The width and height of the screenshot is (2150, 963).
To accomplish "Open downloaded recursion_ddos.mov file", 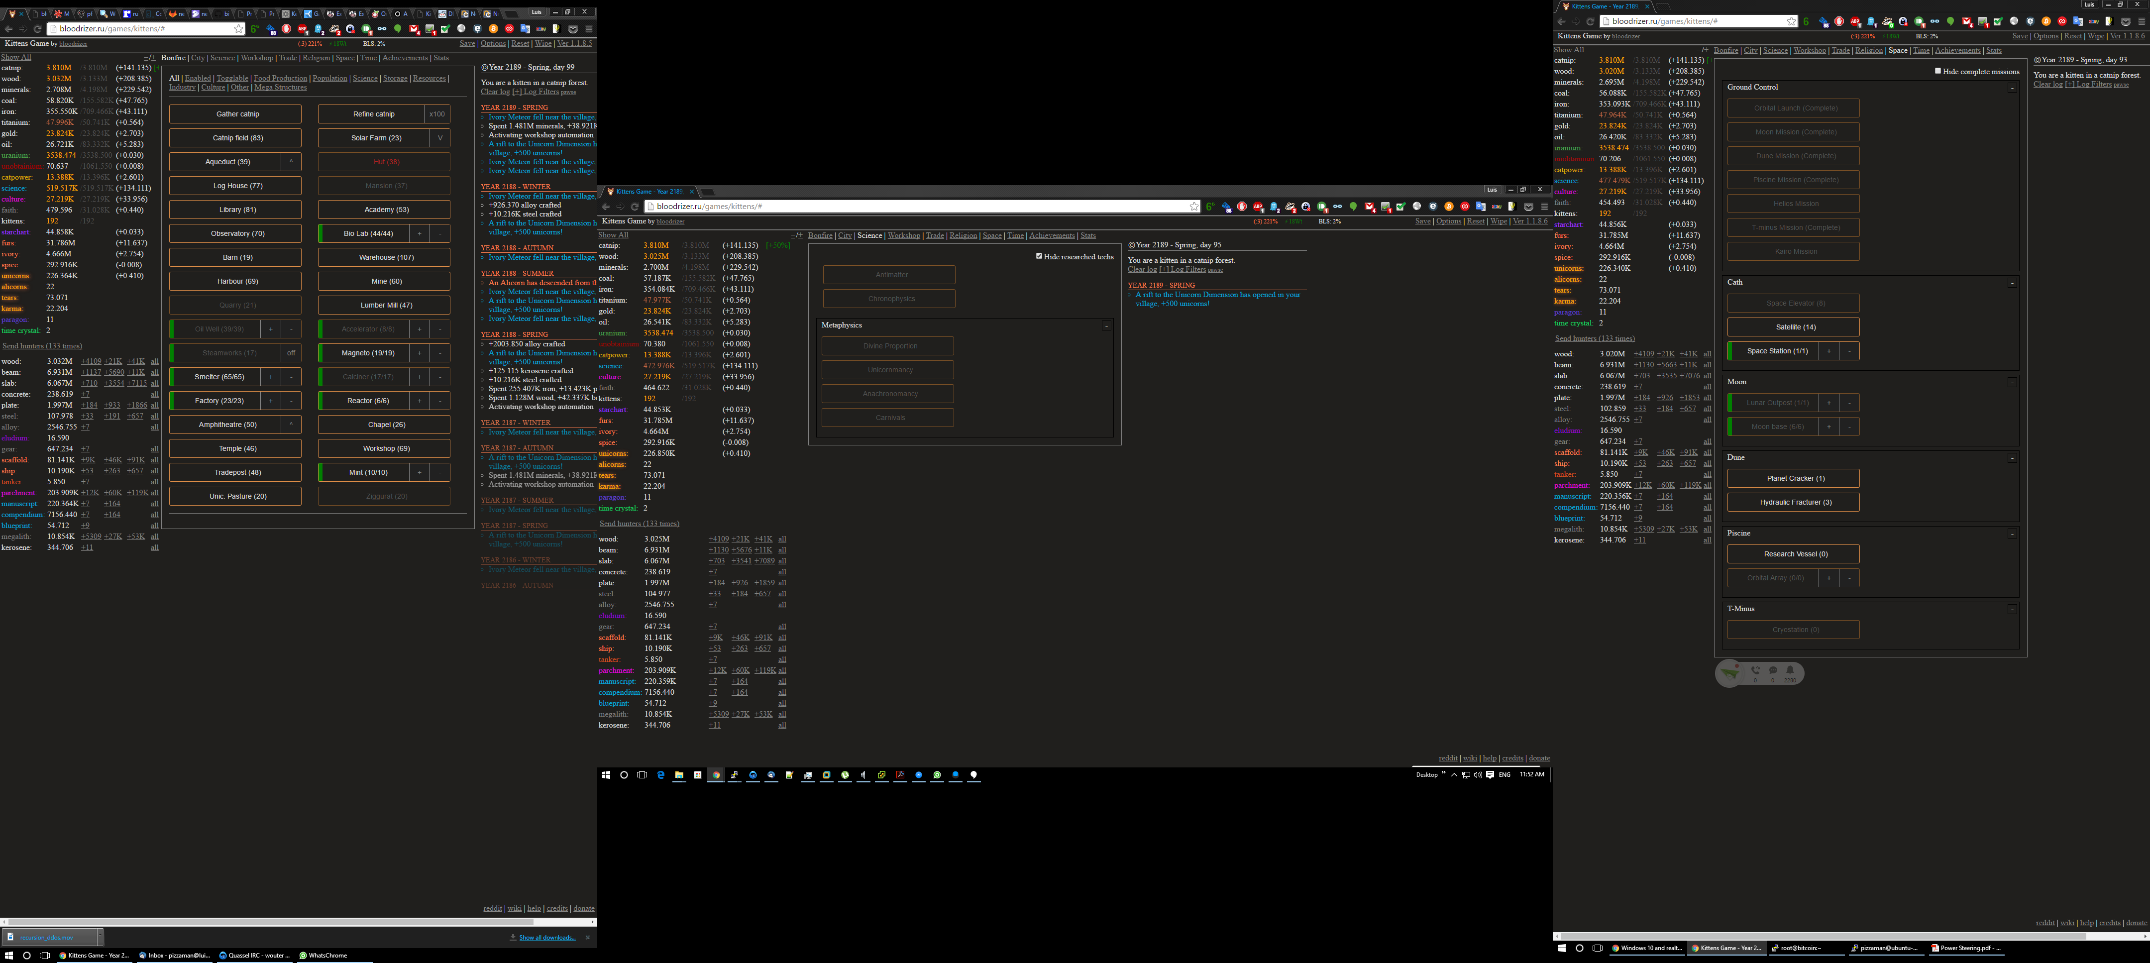I will click(47, 937).
